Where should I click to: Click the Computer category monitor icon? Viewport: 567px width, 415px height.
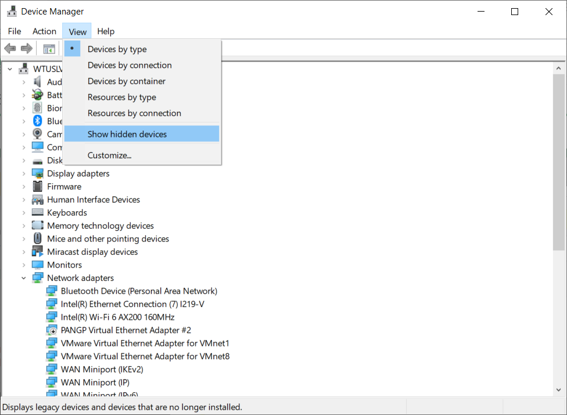(38, 147)
